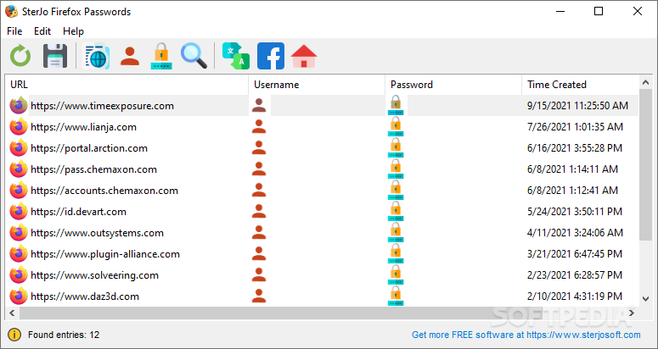Click the magnifying glass Search icon
The height and width of the screenshot is (349, 658).
(194, 56)
